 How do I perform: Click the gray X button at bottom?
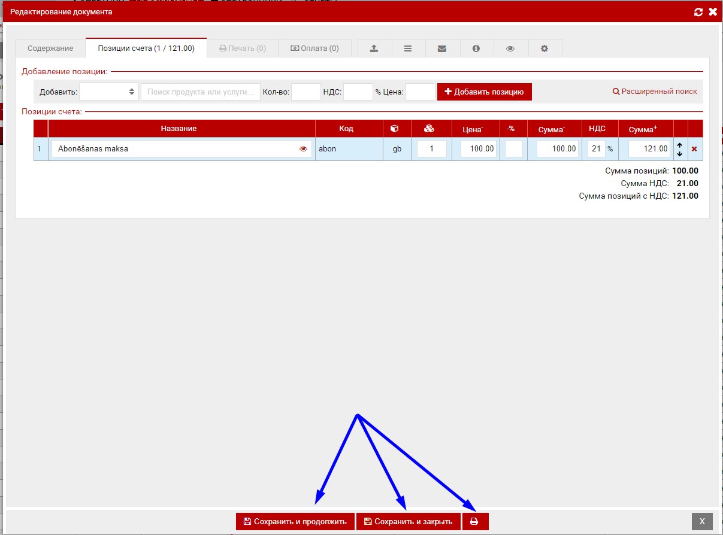point(702,521)
